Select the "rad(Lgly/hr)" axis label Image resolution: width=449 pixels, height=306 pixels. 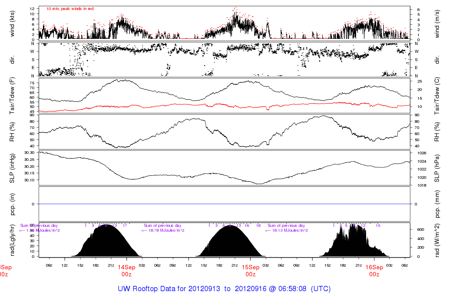pyautogui.click(x=12, y=240)
